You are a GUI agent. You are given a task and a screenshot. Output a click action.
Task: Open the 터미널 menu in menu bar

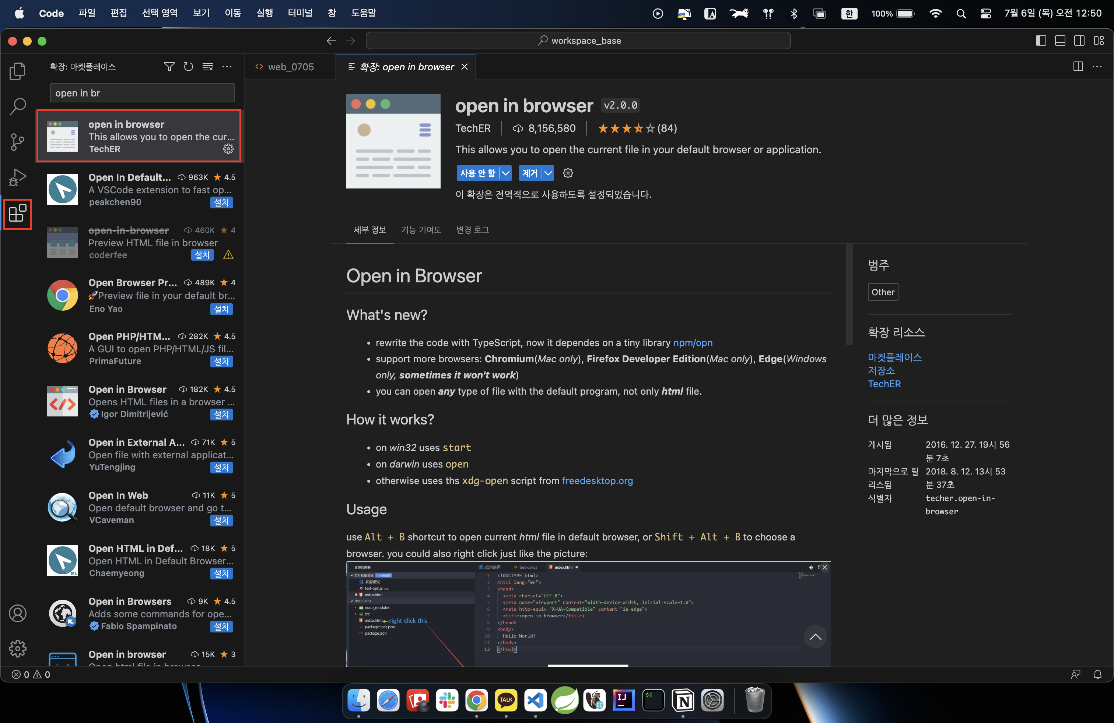pos(300,13)
